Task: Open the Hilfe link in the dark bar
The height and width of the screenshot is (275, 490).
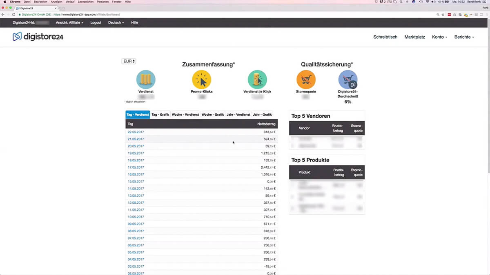Action: pos(135,23)
